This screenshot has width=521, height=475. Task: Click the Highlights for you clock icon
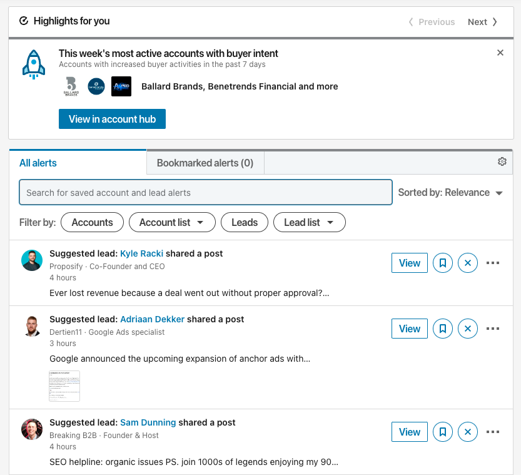pyautogui.click(x=24, y=21)
